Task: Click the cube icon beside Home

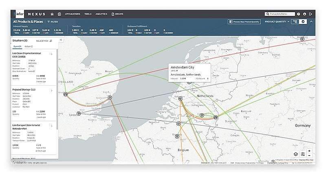Action: point(59,14)
